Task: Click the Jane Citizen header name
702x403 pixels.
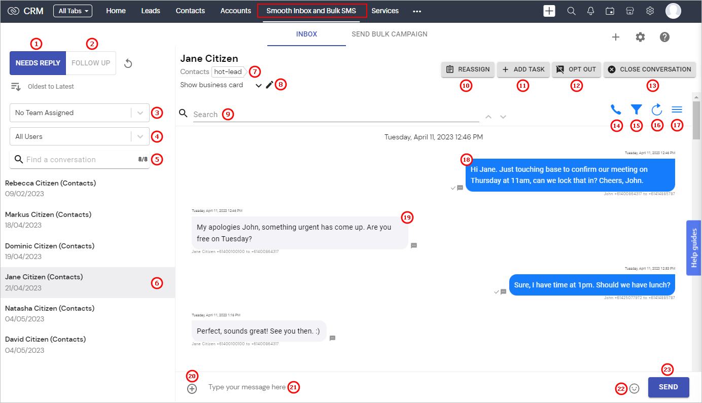Action: coord(209,58)
